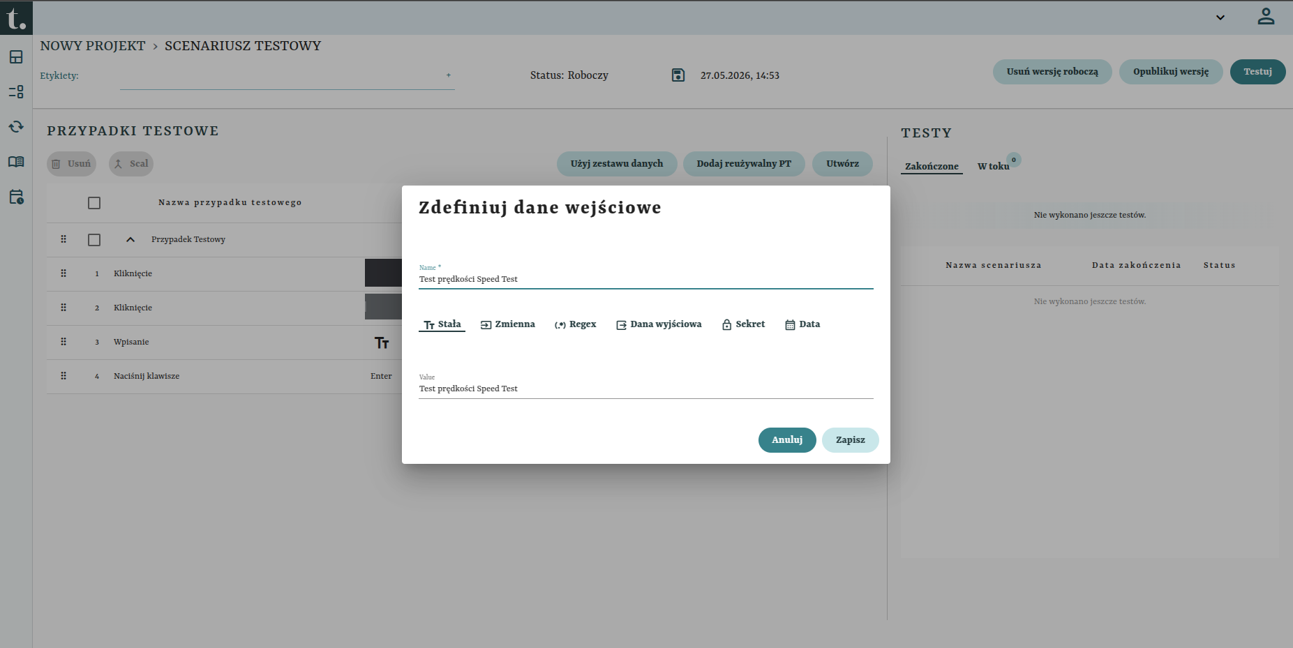Viewport: 1293px width, 648px height.
Task: Focus the Value input field
Action: point(646,389)
